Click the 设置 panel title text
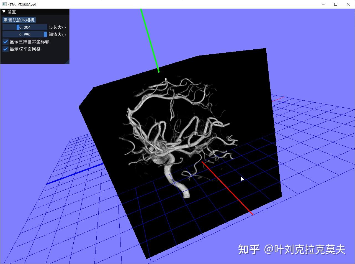355x264 pixels. (x=12, y=12)
